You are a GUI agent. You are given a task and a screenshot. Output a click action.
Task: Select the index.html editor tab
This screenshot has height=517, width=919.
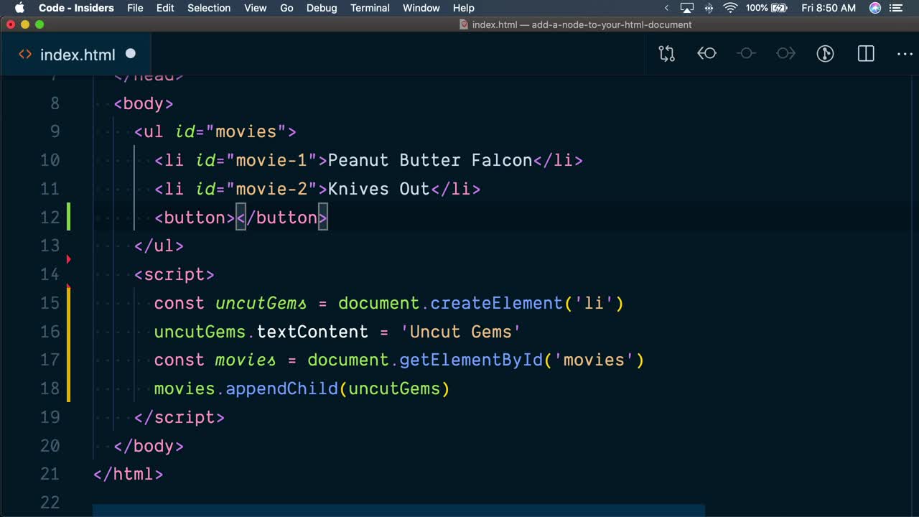tap(78, 55)
